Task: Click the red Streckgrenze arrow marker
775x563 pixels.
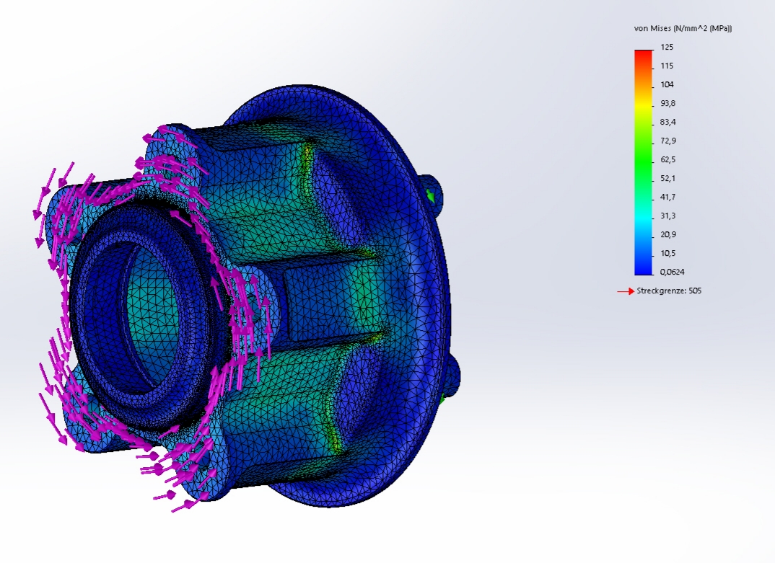Action: (625, 291)
